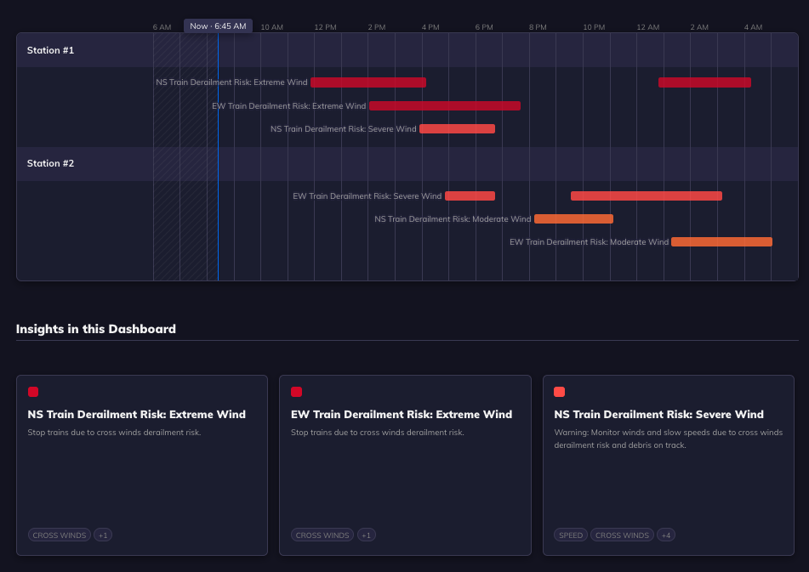Click red severity swatch on EW Extreme Wind card
This screenshot has height=572, width=809.
click(296, 392)
